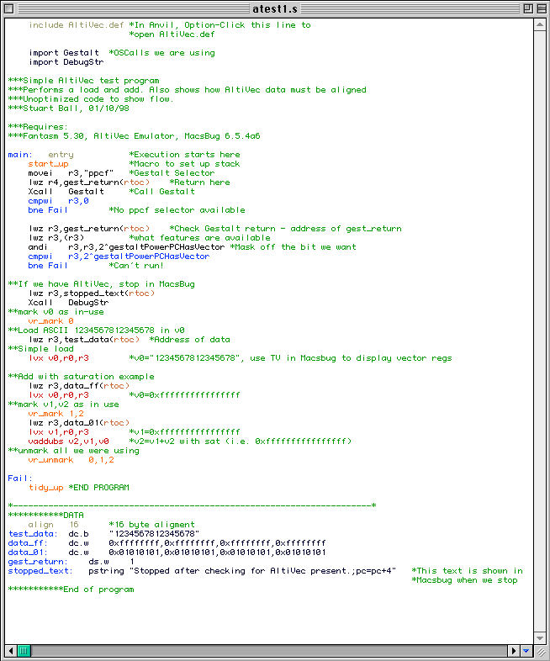Click the atest1.s window title

(x=274, y=8)
